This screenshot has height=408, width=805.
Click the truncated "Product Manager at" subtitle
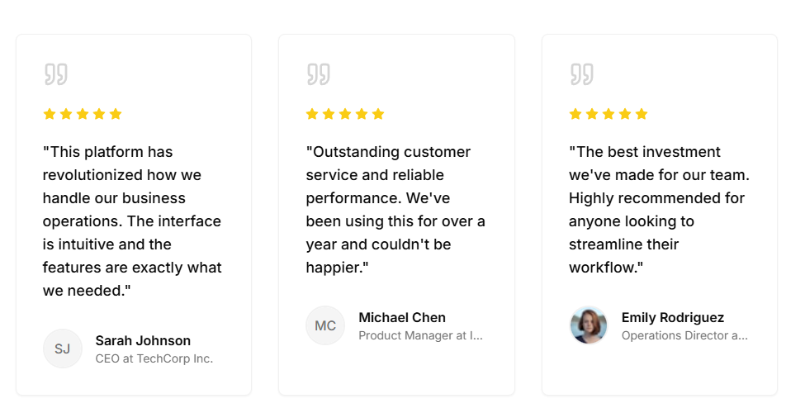[420, 335]
